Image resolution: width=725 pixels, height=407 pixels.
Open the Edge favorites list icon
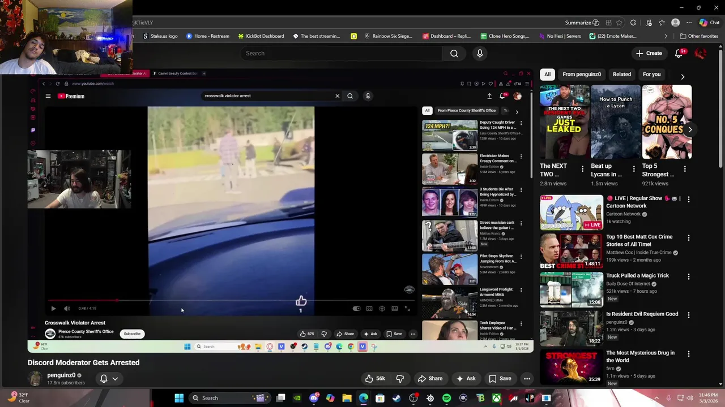point(662,23)
